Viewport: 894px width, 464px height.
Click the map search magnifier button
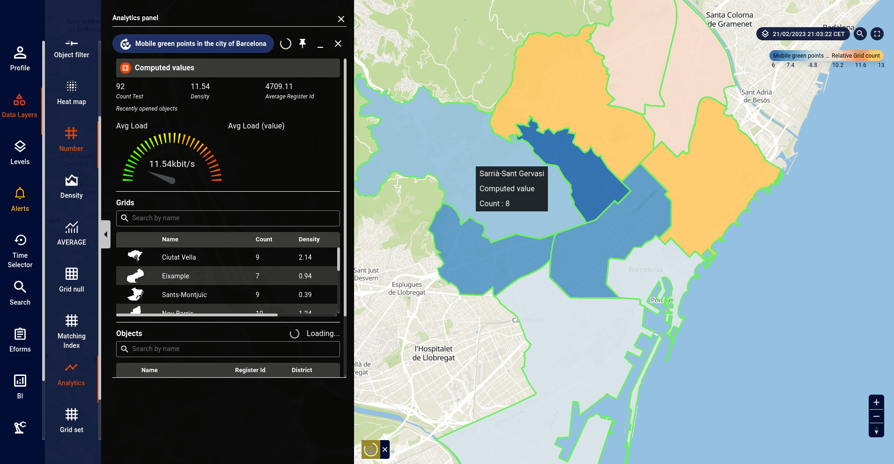860,34
